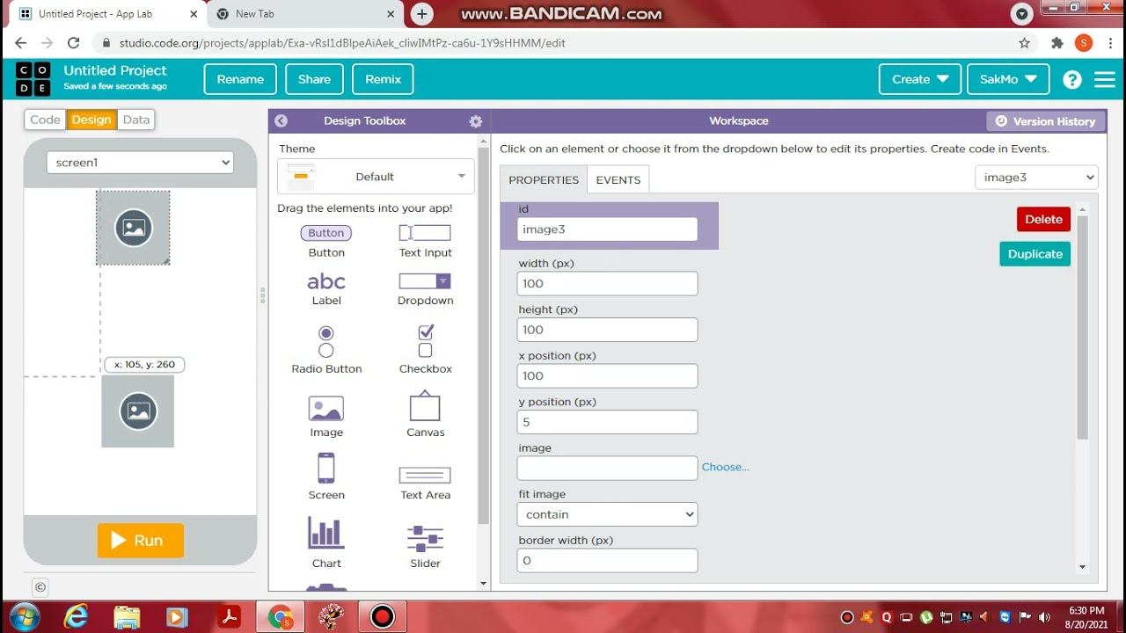This screenshot has width=1126, height=633.
Task: Open Version History
Action: (x=1045, y=121)
